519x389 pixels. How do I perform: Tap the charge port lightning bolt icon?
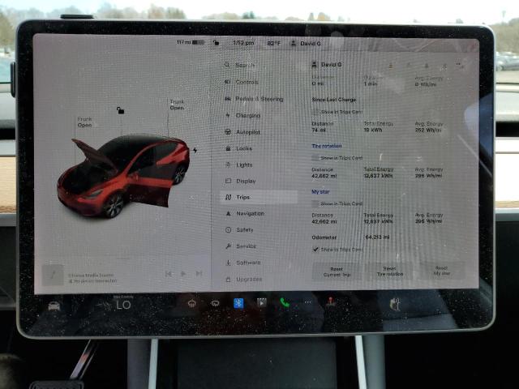[x=195, y=150]
